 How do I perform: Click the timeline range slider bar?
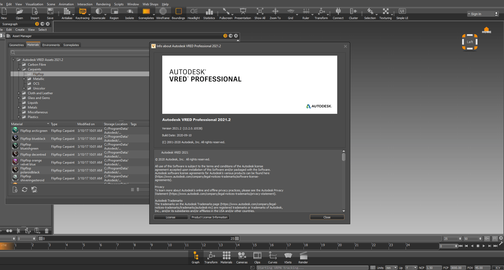click(139, 239)
